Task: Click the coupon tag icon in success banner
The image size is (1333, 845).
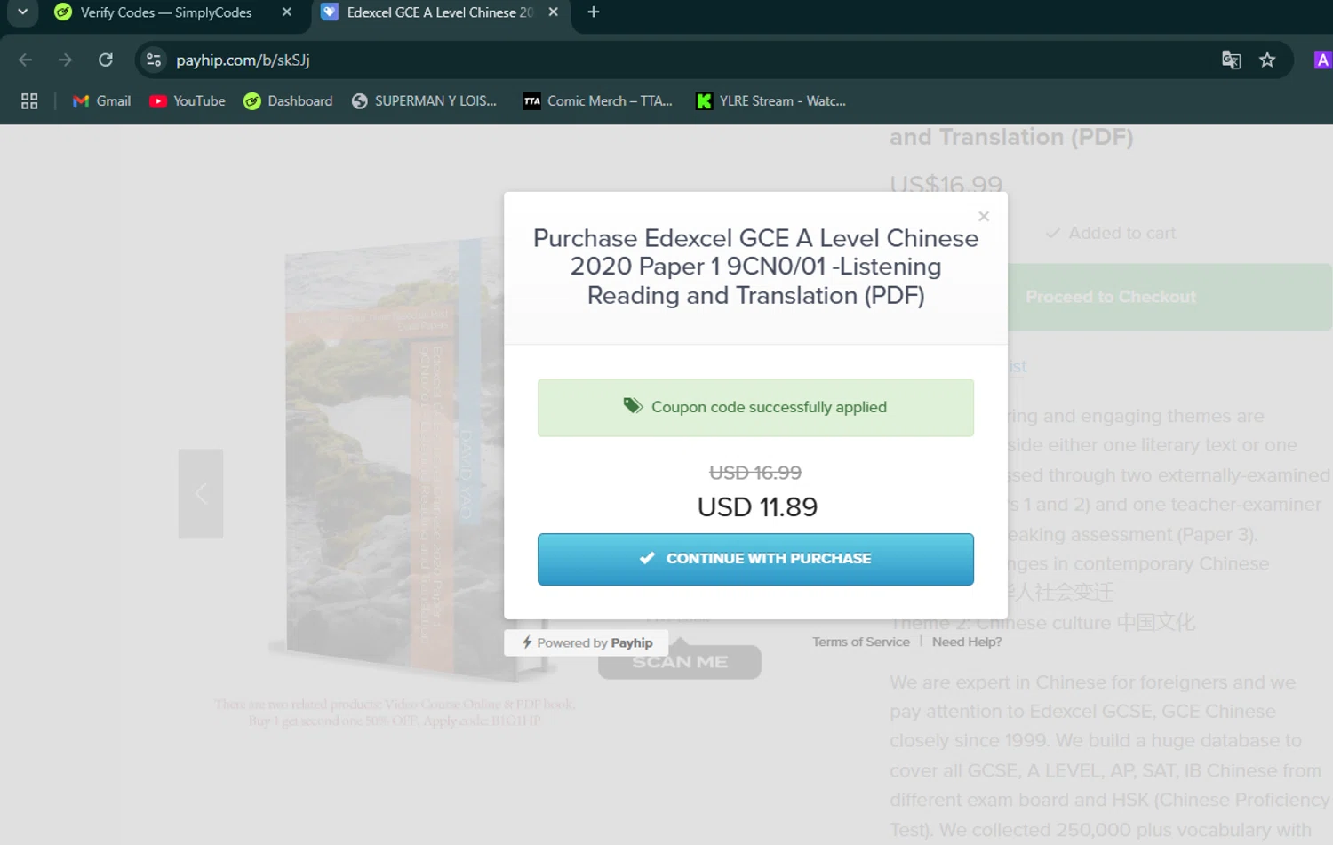Action: click(632, 406)
